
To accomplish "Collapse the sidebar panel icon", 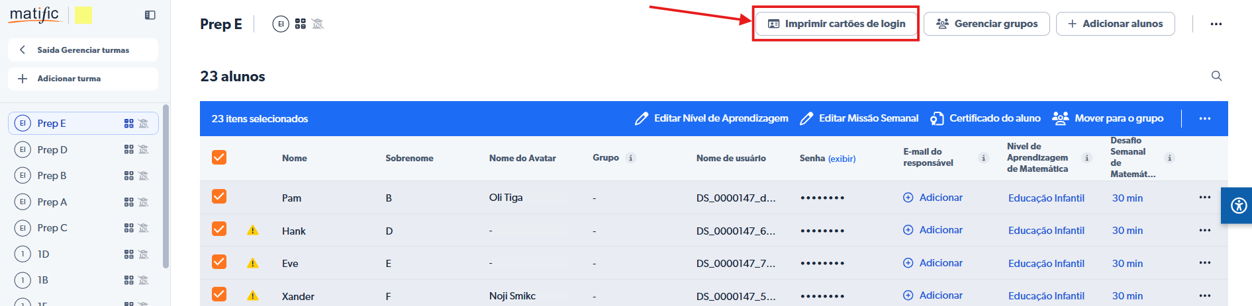I will [150, 15].
